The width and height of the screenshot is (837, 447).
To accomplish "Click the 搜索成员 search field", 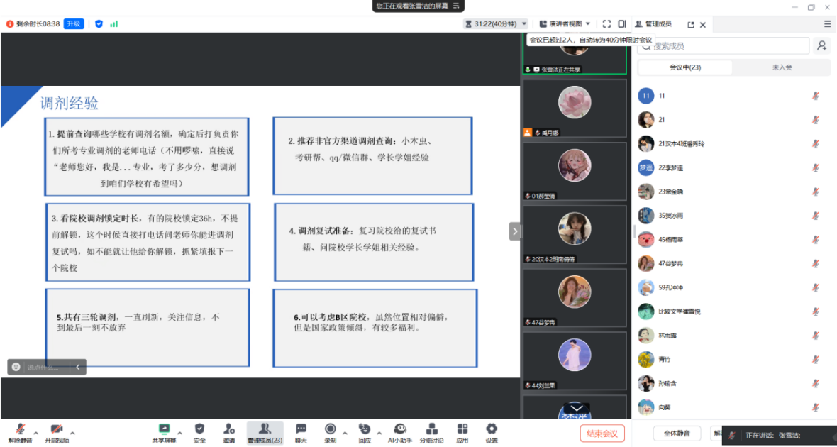I will pyautogui.click(x=724, y=46).
